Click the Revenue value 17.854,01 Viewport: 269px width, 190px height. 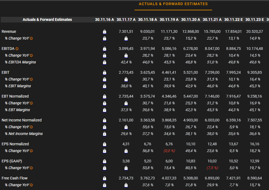pyautogui.click(x=234, y=32)
